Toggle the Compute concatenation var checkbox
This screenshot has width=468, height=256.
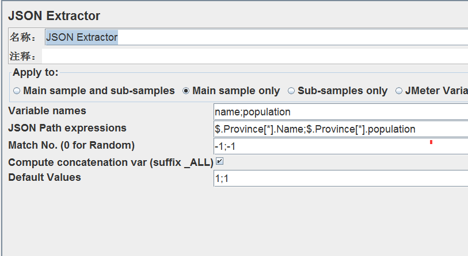coord(219,162)
